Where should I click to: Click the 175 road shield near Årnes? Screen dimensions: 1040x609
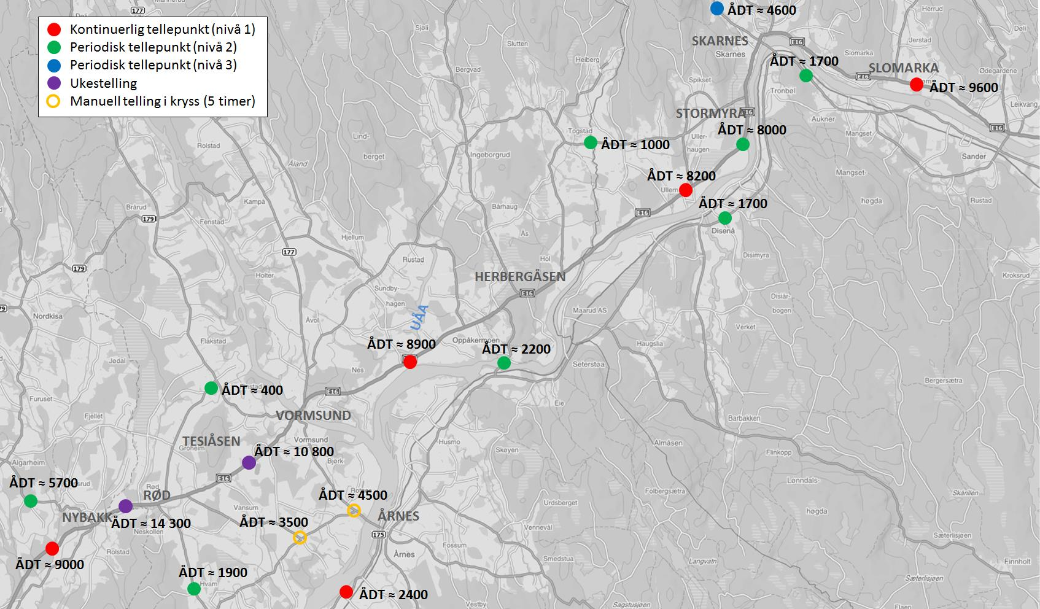pos(378,535)
